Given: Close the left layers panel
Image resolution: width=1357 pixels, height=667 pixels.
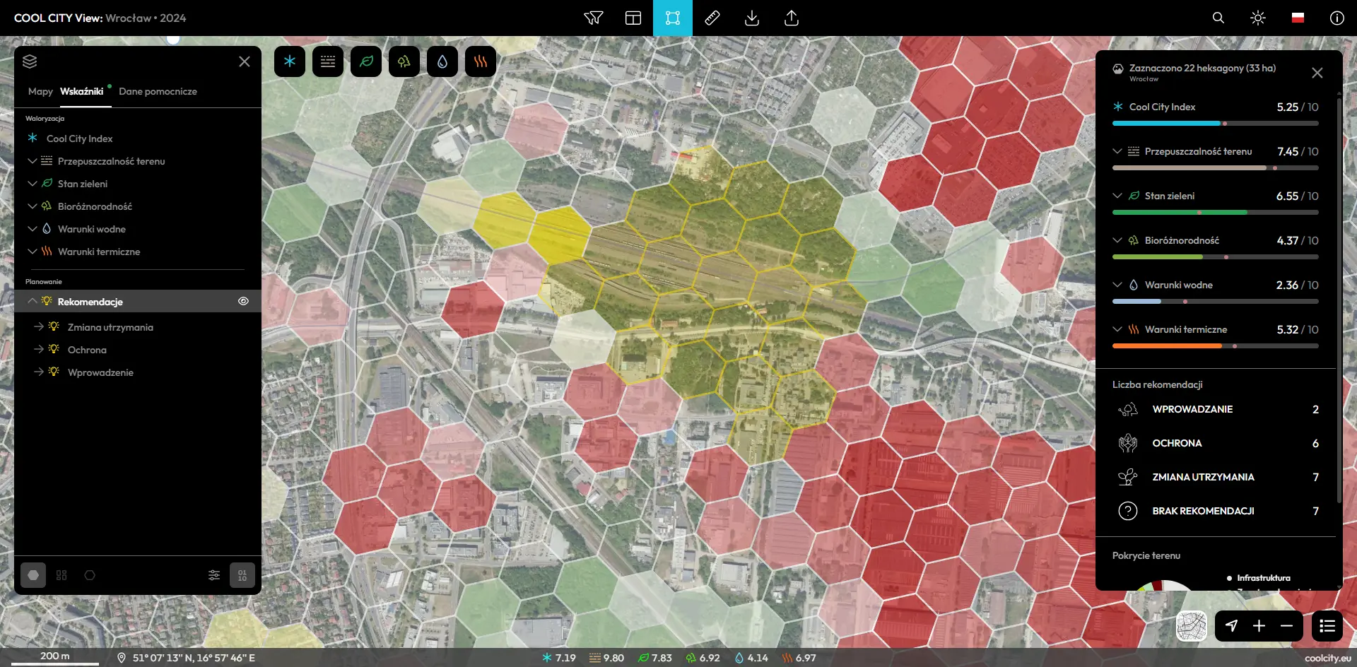Looking at the screenshot, I should pyautogui.click(x=245, y=61).
